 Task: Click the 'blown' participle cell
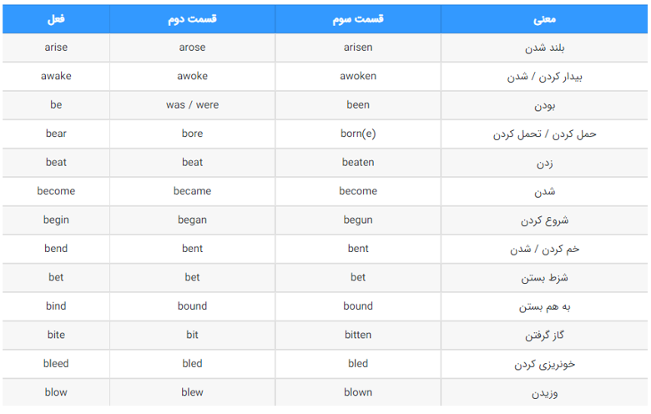click(x=358, y=392)
